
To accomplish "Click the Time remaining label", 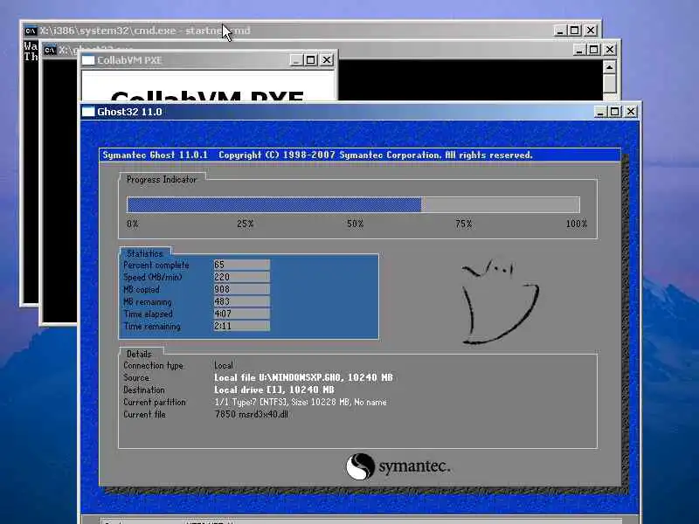I will click(x=152, y=327).
